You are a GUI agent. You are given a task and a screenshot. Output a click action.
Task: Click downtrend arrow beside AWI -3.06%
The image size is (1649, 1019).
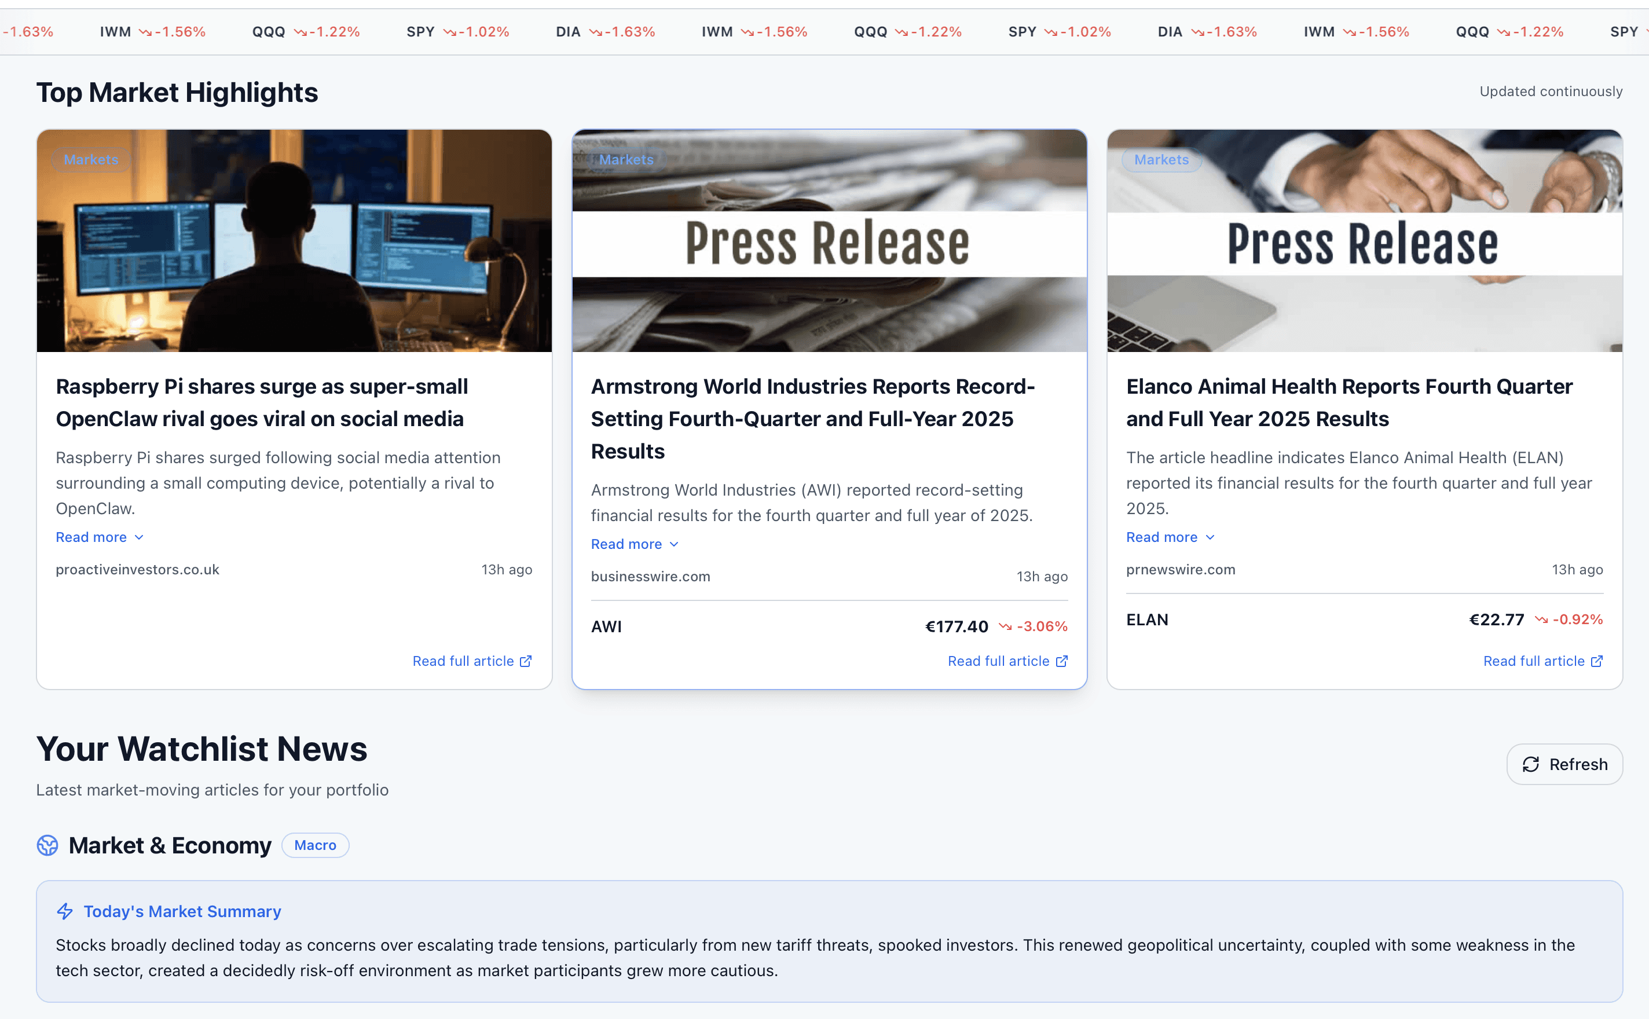pos(1005,627)
